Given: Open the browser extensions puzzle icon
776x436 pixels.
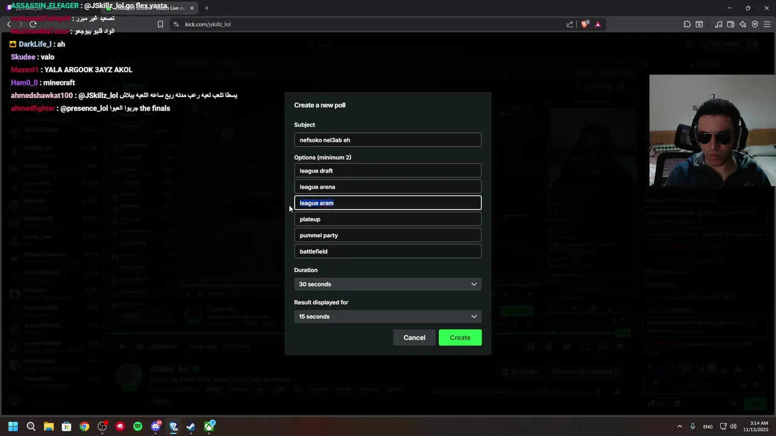Looking at the screenshot, I should pos(687,24).
